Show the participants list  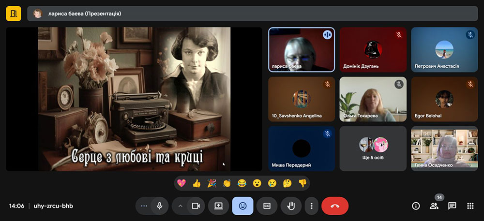click(x=434, y=206)
